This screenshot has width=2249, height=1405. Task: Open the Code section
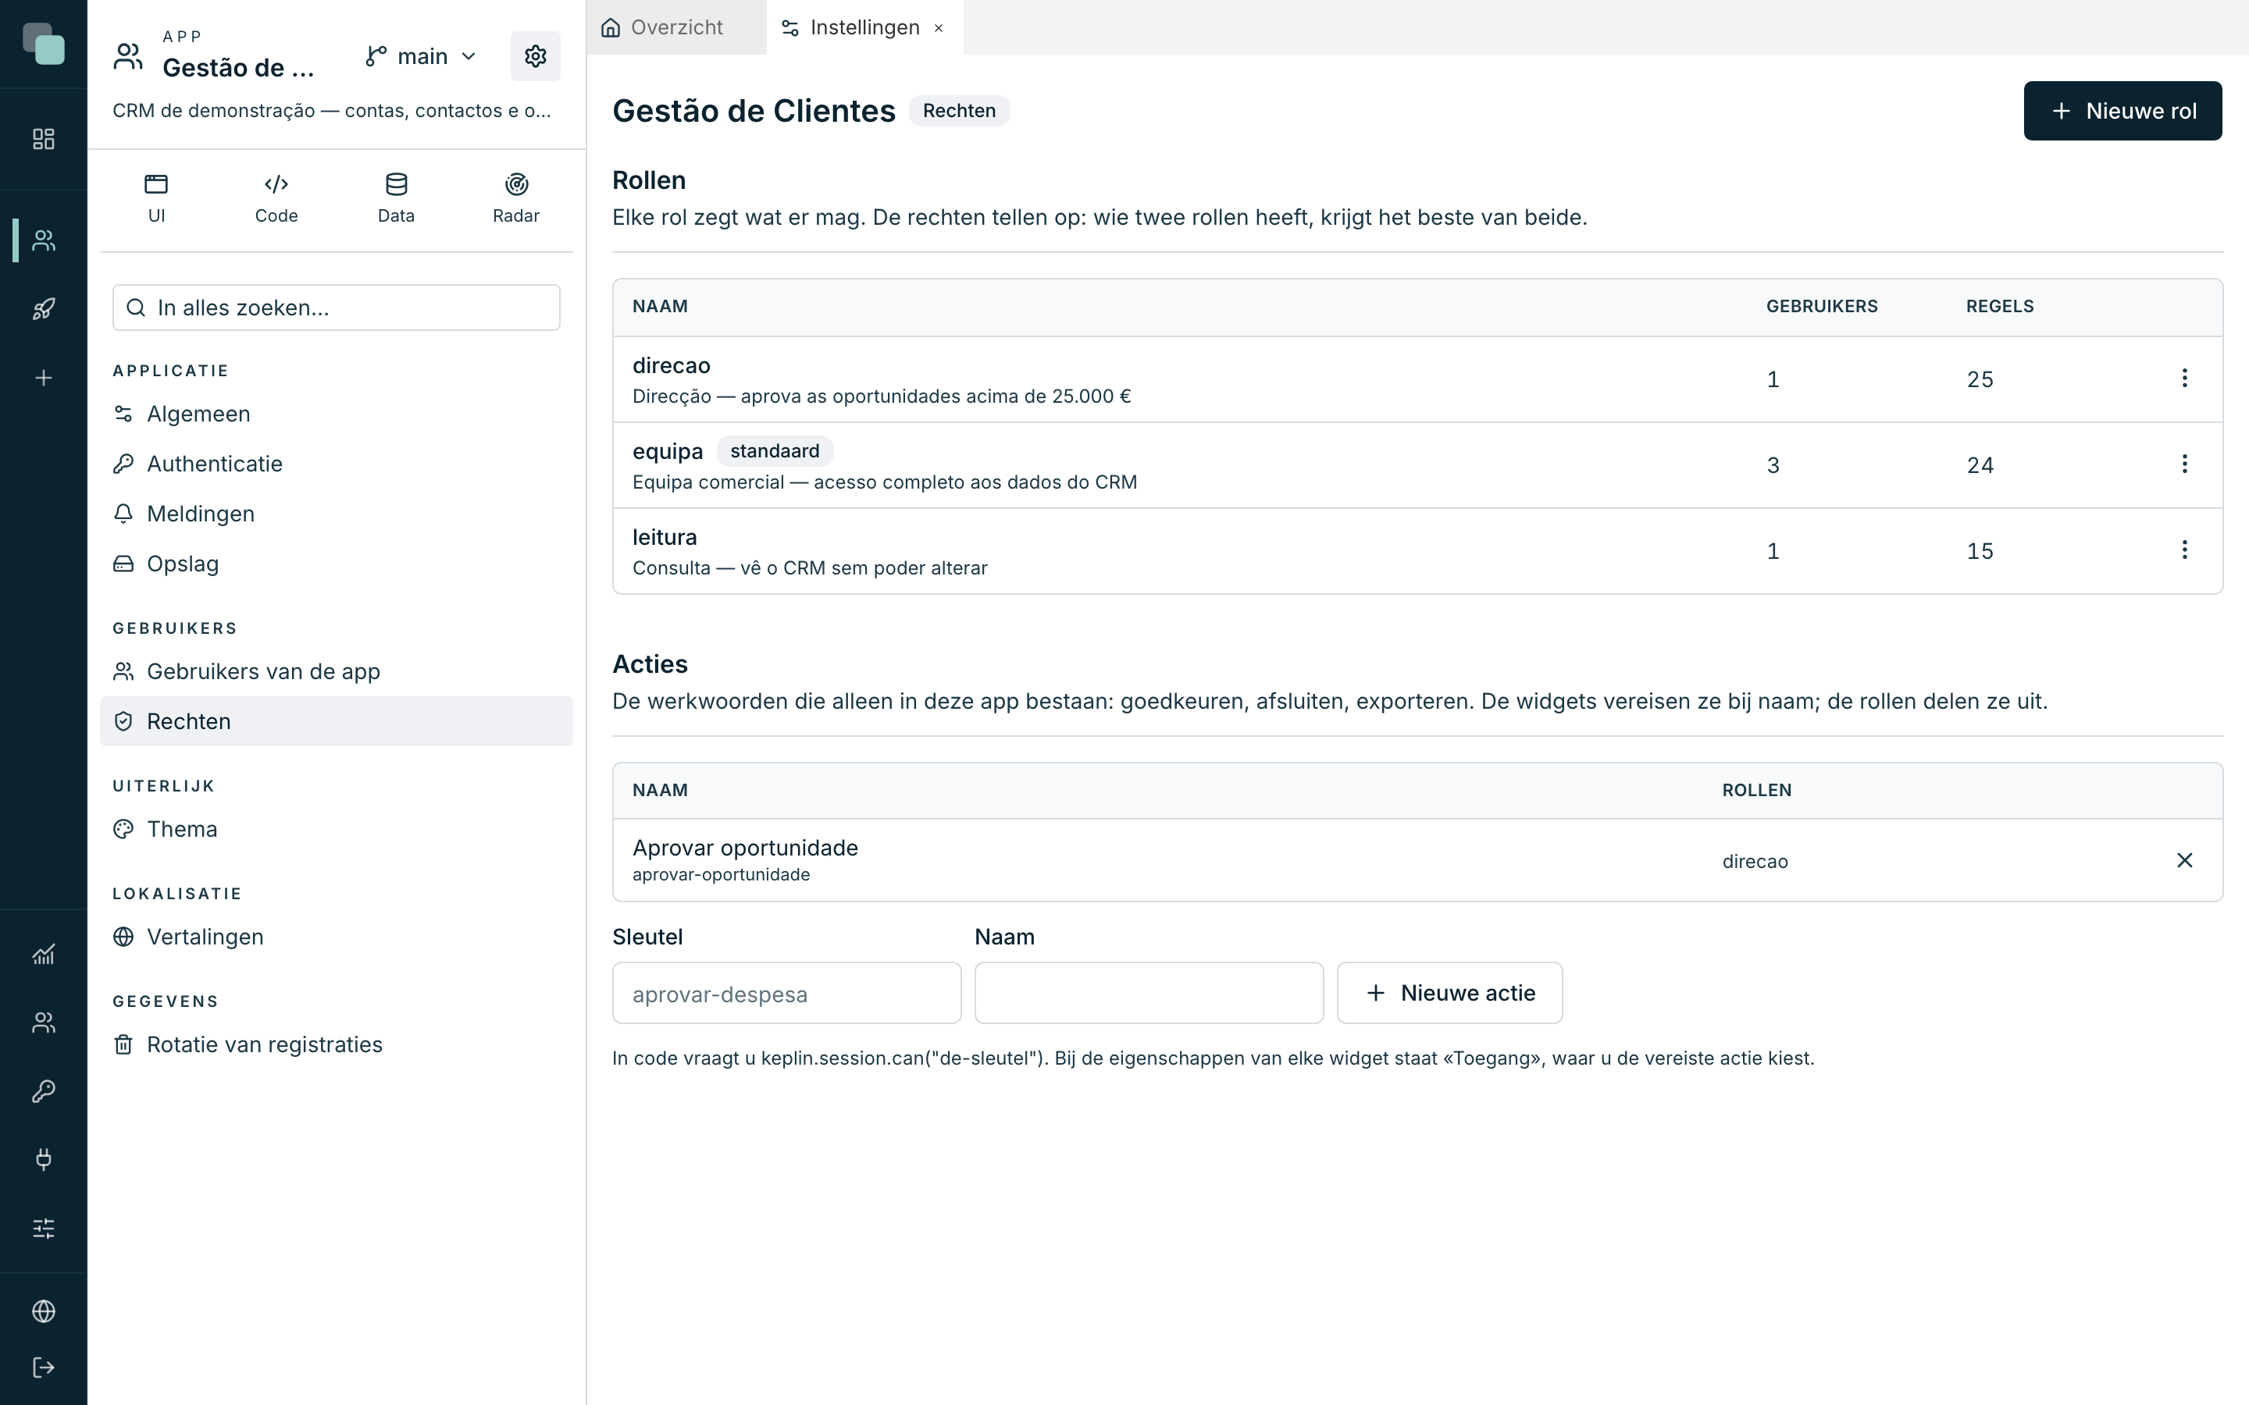coord(276,199)
